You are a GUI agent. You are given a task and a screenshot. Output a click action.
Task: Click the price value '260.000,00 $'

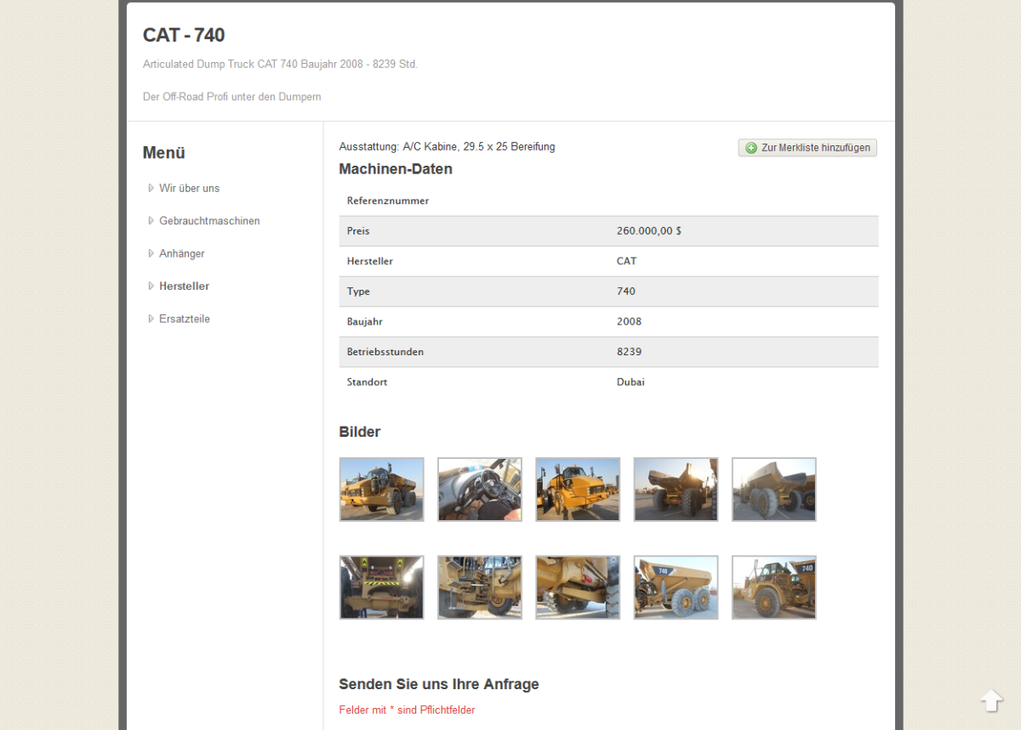click(649, 231)
